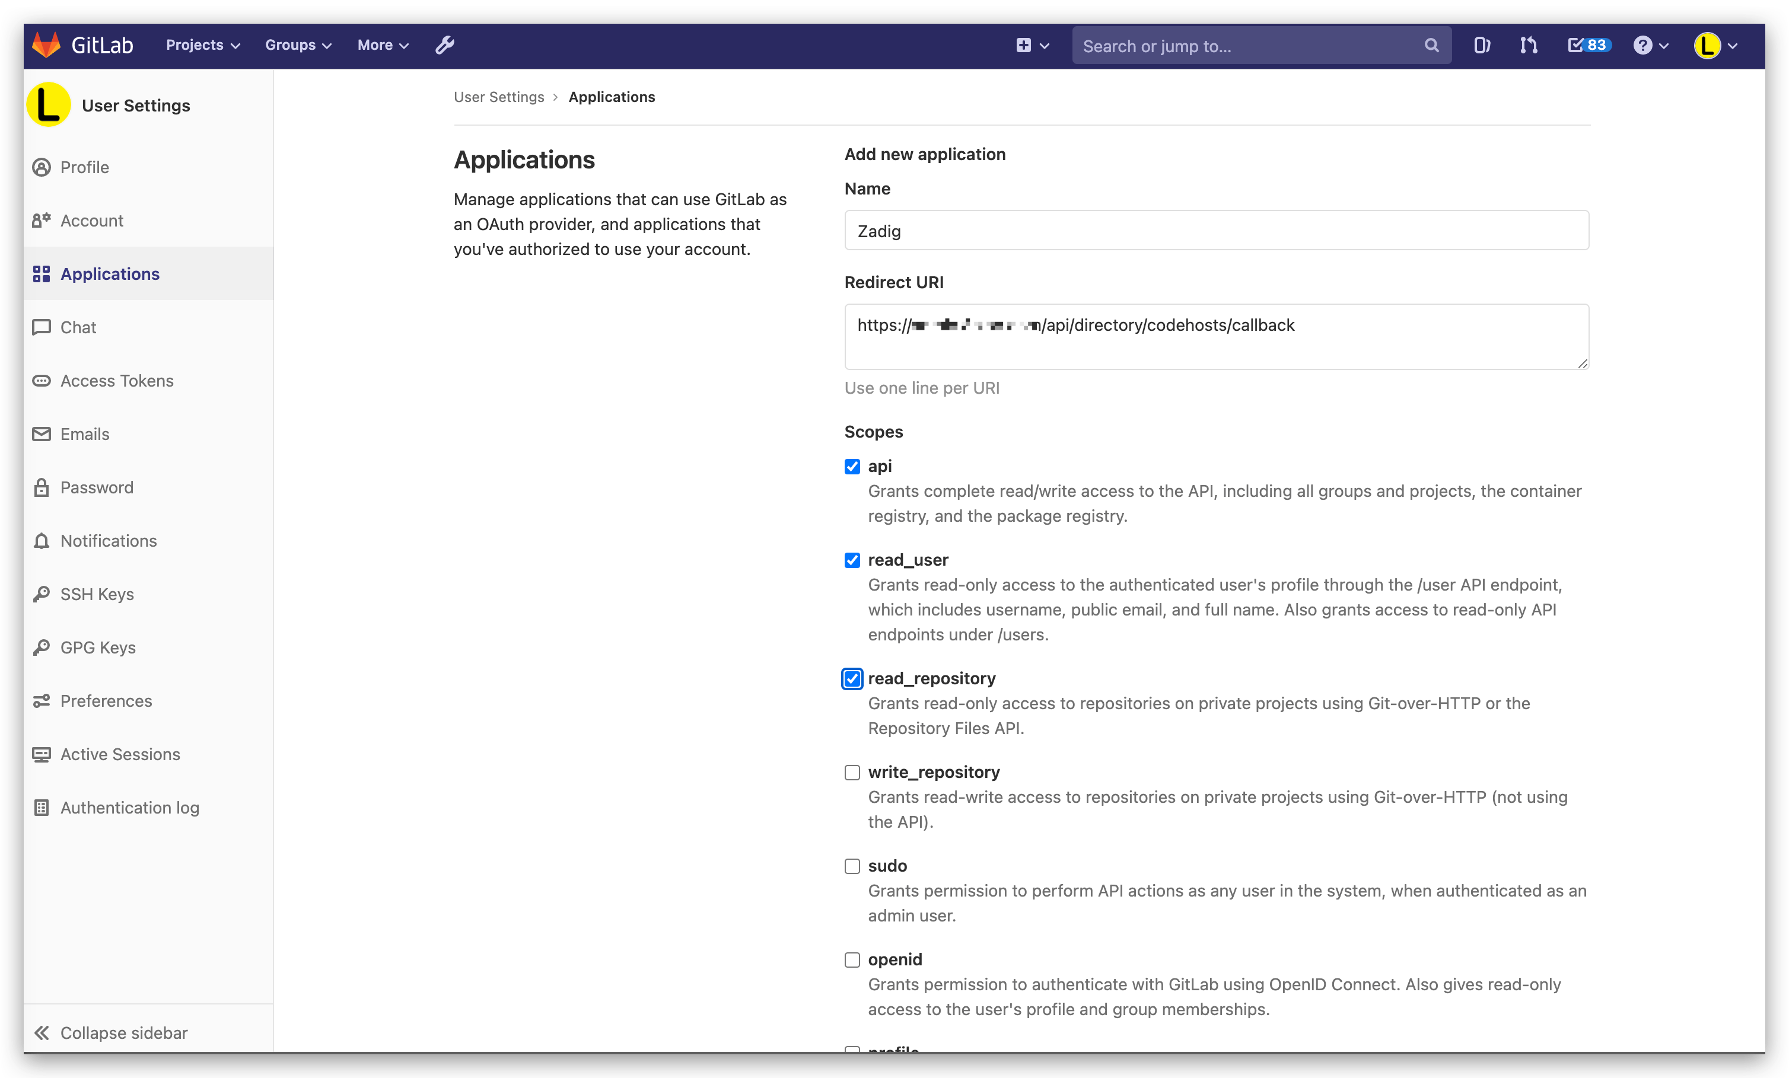
Task: Collapse the sidebar
Action: (x=123, y=1032)
